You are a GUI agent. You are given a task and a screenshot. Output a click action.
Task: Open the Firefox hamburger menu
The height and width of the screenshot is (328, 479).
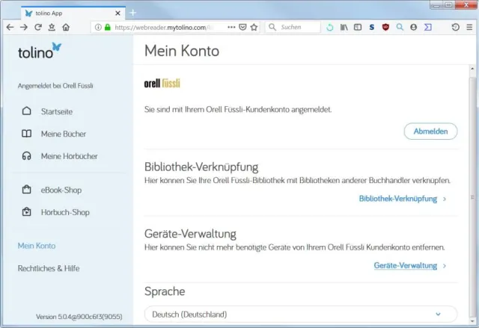469,27
